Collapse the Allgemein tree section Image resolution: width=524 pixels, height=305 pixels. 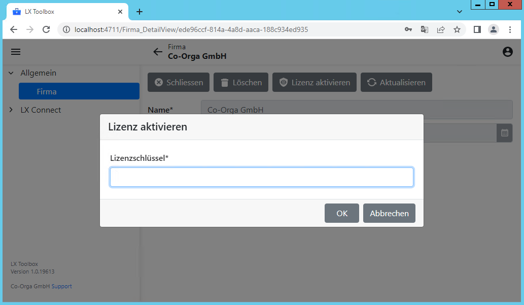tap(11, 73)
